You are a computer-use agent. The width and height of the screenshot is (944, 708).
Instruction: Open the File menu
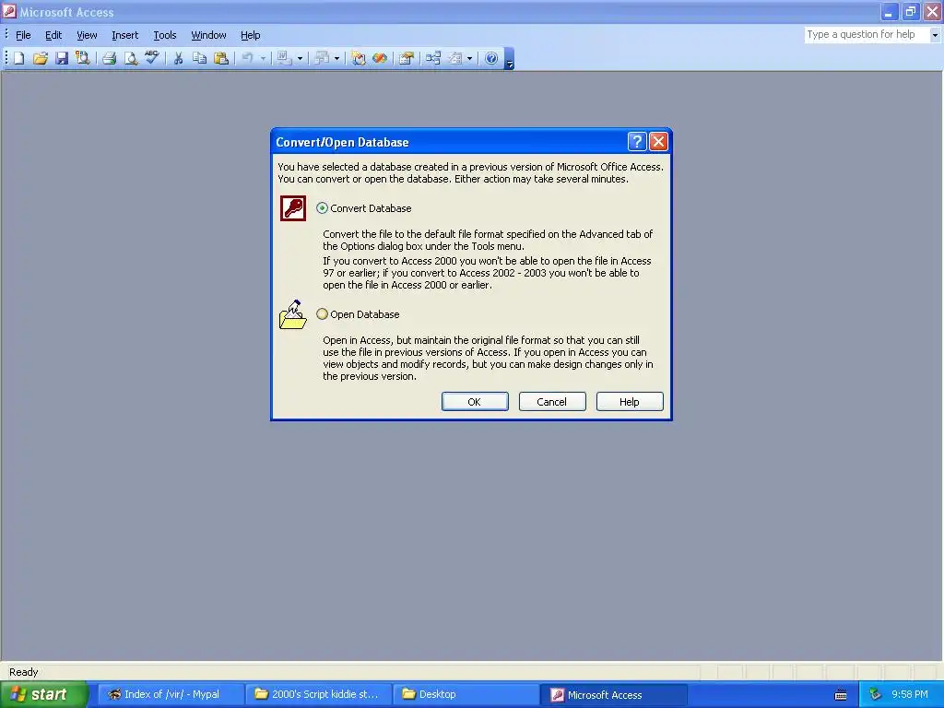point(23,35)
